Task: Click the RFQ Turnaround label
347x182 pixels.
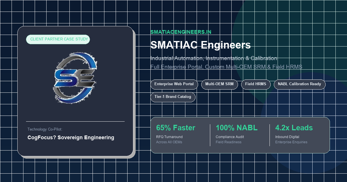Action: point(169,137)
